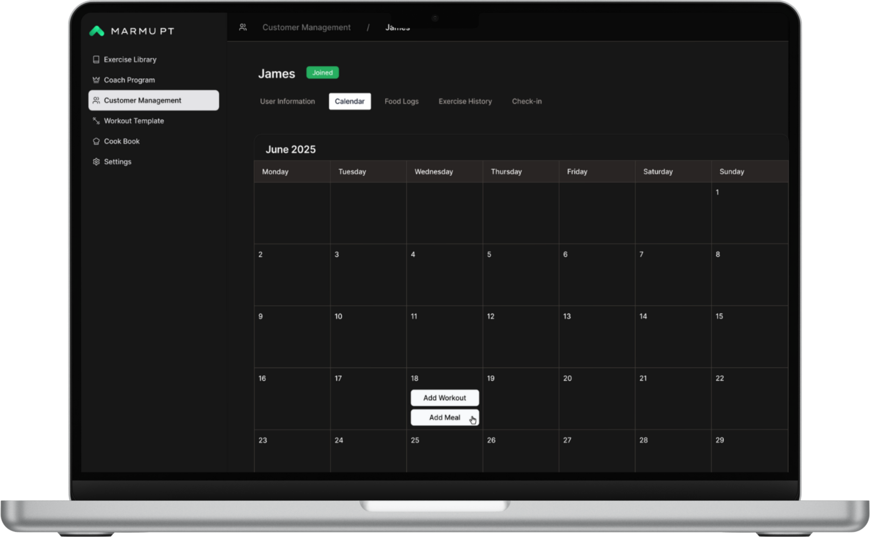Select the June 12 calendar cell
The height and width of the screenshot is (537, 870).
coord(521,337)
